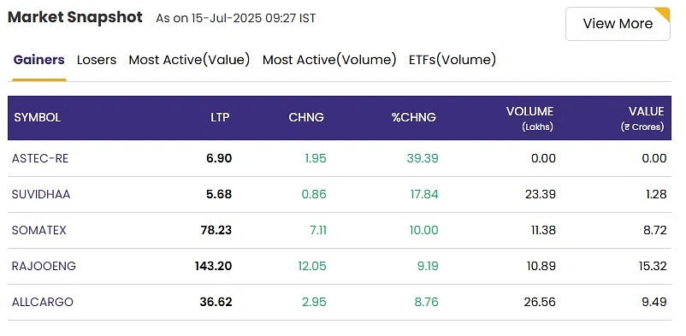Click the CHNG column header
This screenshot has height=336, width=686.
306,118
